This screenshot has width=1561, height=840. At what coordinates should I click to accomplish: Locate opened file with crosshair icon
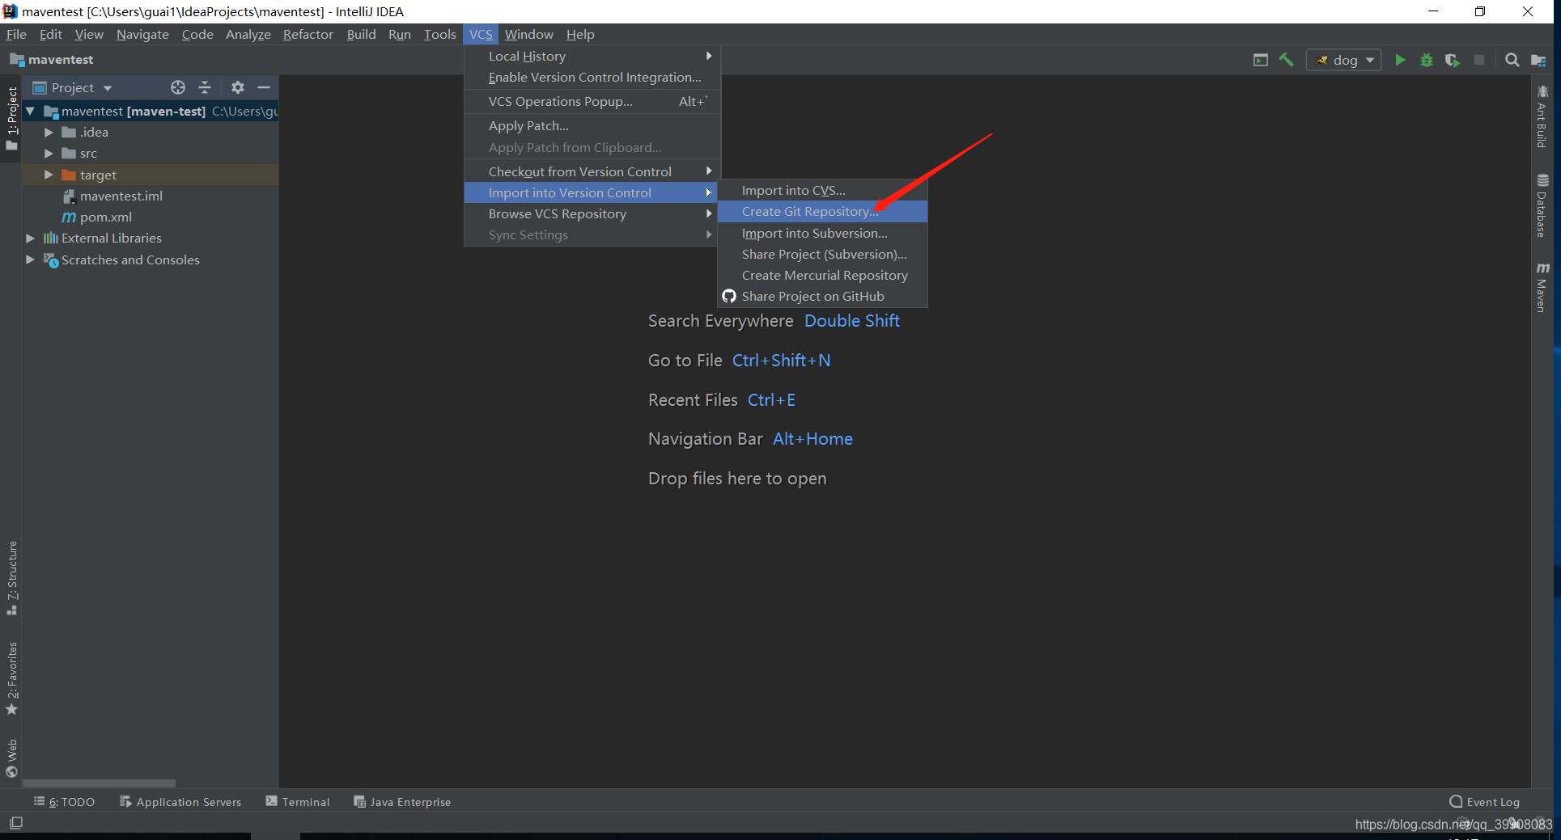(x=178, y=87)
